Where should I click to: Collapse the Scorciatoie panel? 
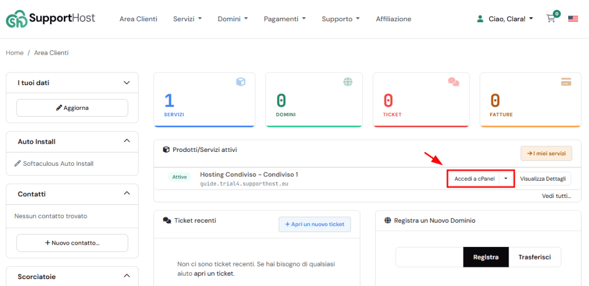pyautogui.click(x=127, y=276)
